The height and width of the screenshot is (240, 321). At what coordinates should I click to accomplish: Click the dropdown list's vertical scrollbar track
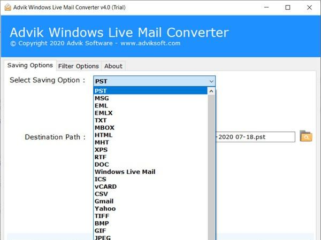pyautogui.click(x=211, y=167)
